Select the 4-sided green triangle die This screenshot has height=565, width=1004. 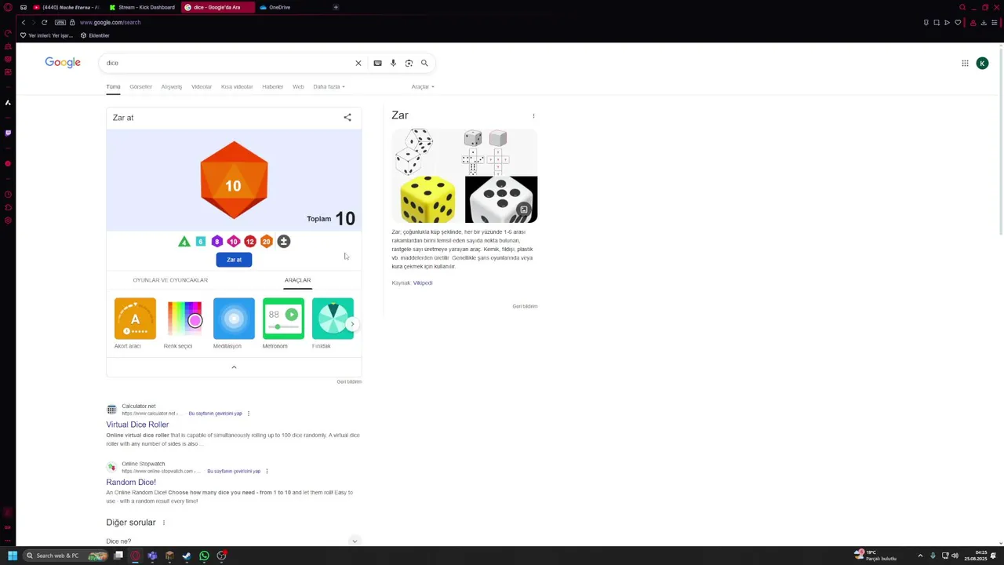184,242
